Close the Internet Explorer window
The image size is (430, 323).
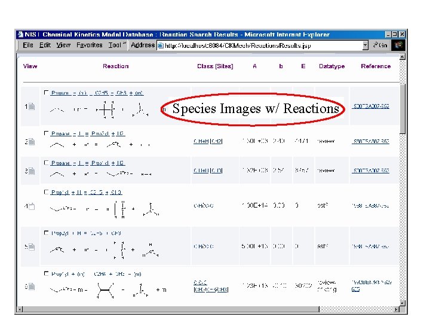(x=402, y=34)
